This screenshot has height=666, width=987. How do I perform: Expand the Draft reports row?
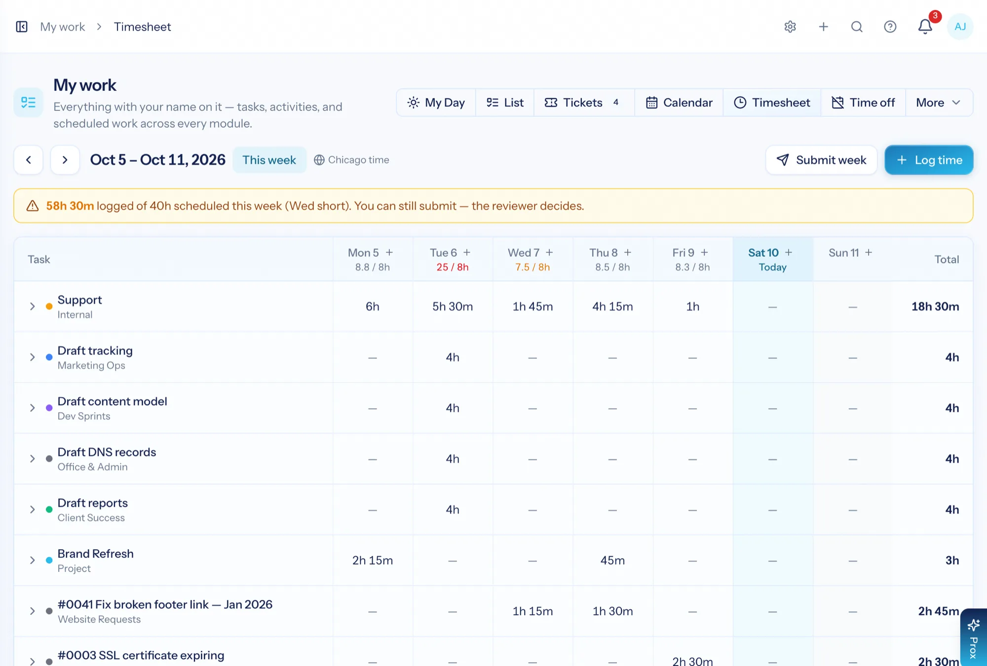[33, 509]
